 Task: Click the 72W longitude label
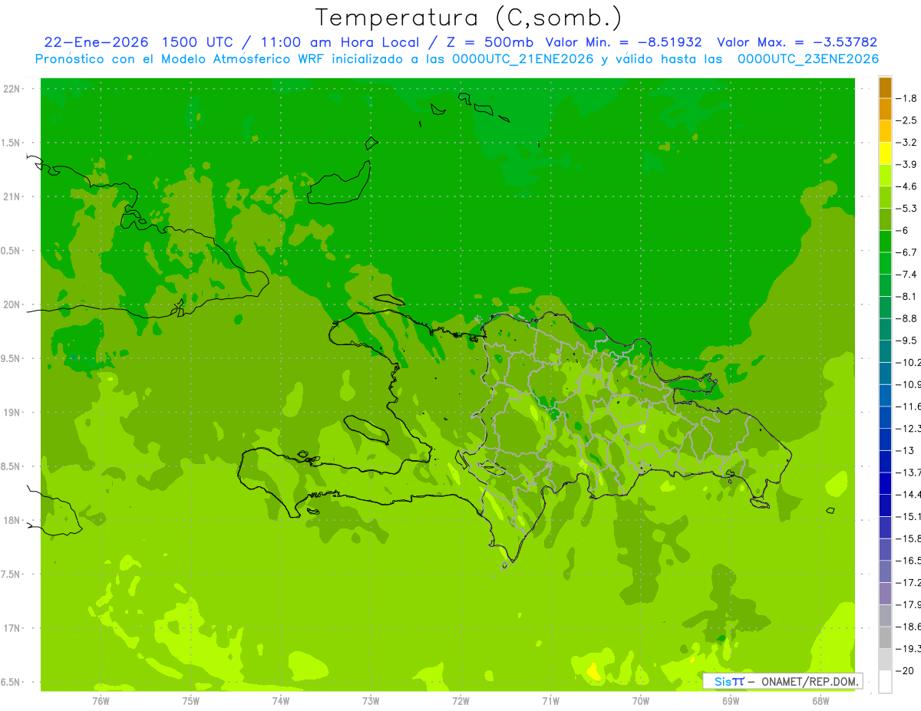(x=460, y=701)
